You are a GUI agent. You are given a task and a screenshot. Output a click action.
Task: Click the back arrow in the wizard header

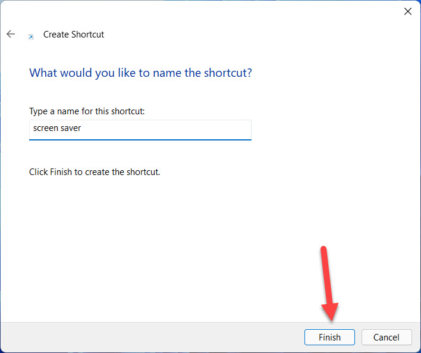[11, 35]
